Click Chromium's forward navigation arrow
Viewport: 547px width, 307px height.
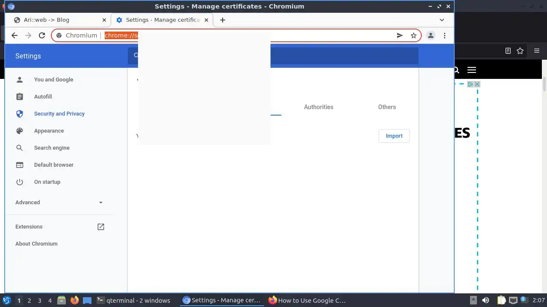click(28, 35)
